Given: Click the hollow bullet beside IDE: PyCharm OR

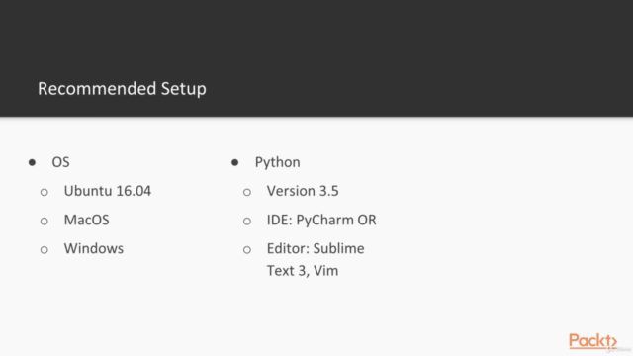Looking at the screenshot, I should (x=247, y=222).
